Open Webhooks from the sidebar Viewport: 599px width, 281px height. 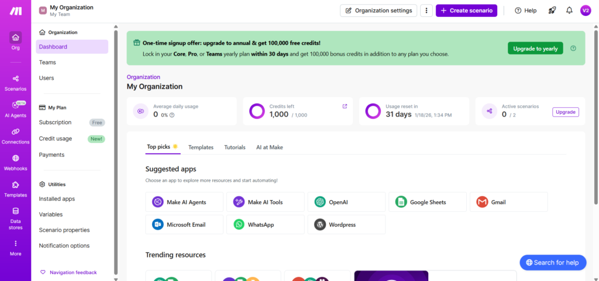pos(15,162)
